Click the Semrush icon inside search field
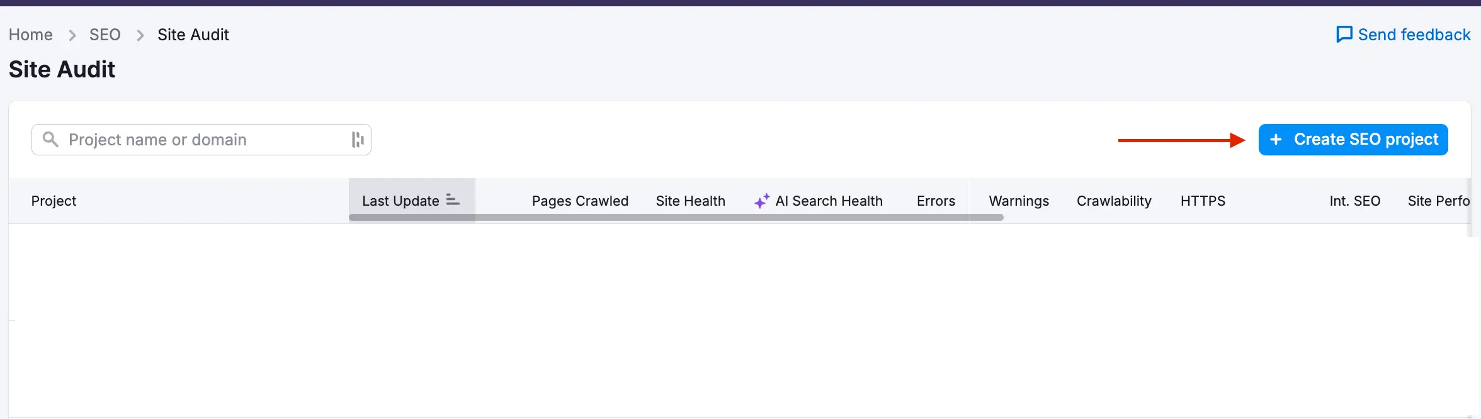The image size is (1481, 419). (x=358, y=140)
